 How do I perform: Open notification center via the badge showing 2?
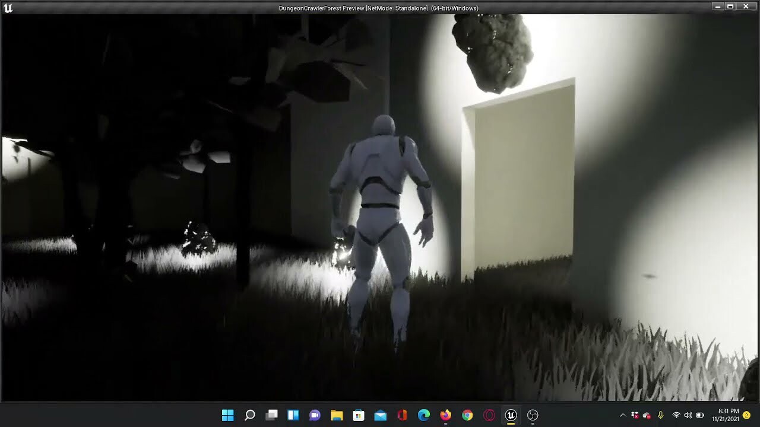point(747,415)
